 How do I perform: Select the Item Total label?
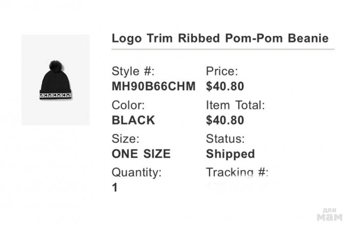(235, 105)
